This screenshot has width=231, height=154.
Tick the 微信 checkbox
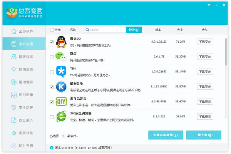point(52,57)
